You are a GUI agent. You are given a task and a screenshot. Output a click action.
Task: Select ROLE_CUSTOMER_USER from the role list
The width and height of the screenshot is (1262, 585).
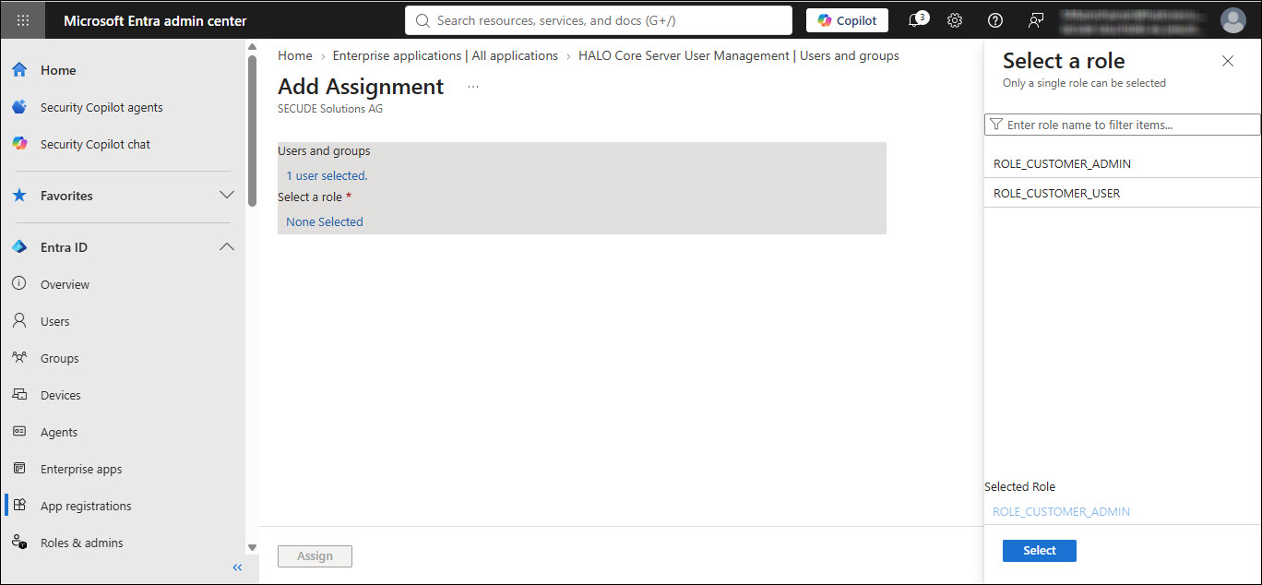pos(1123,193)
